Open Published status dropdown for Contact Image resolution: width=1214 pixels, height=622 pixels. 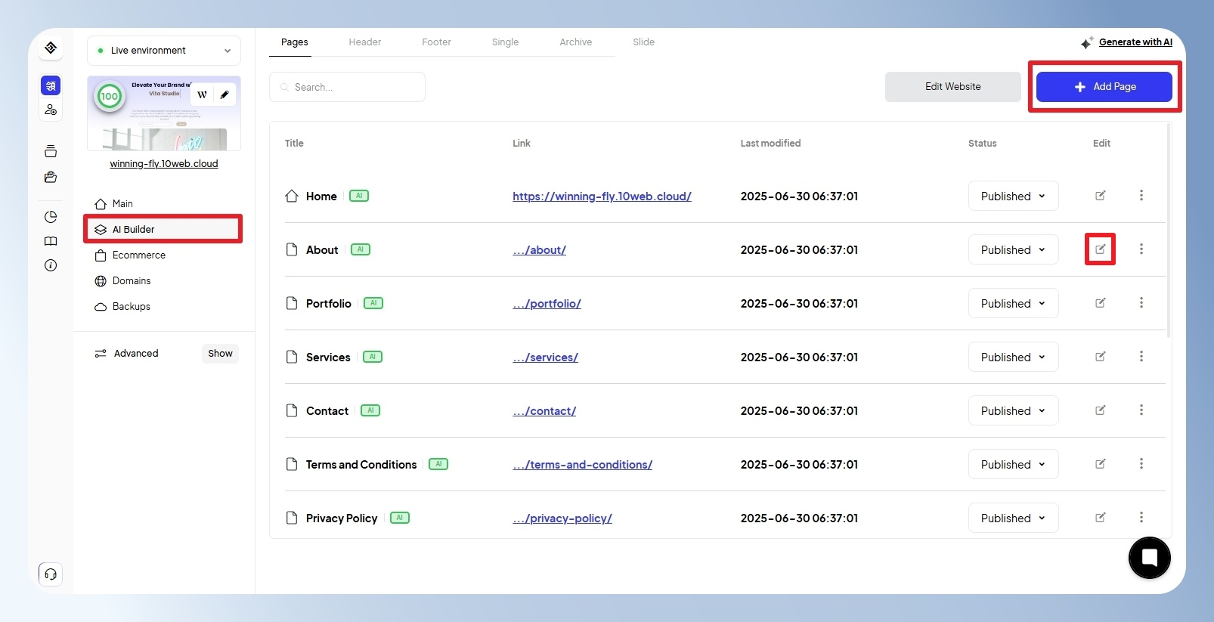(x=1013, y=410)
